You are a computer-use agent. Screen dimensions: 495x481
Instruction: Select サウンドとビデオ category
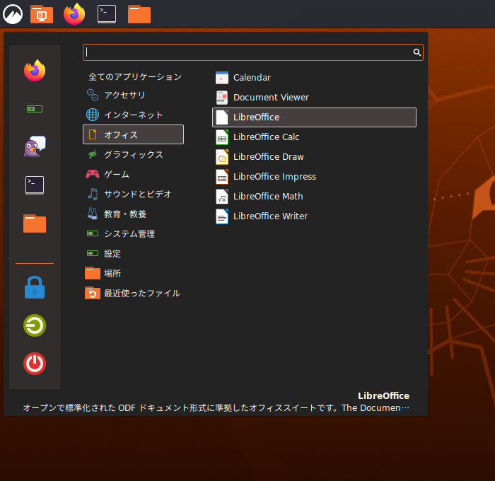tap(133, 194)
